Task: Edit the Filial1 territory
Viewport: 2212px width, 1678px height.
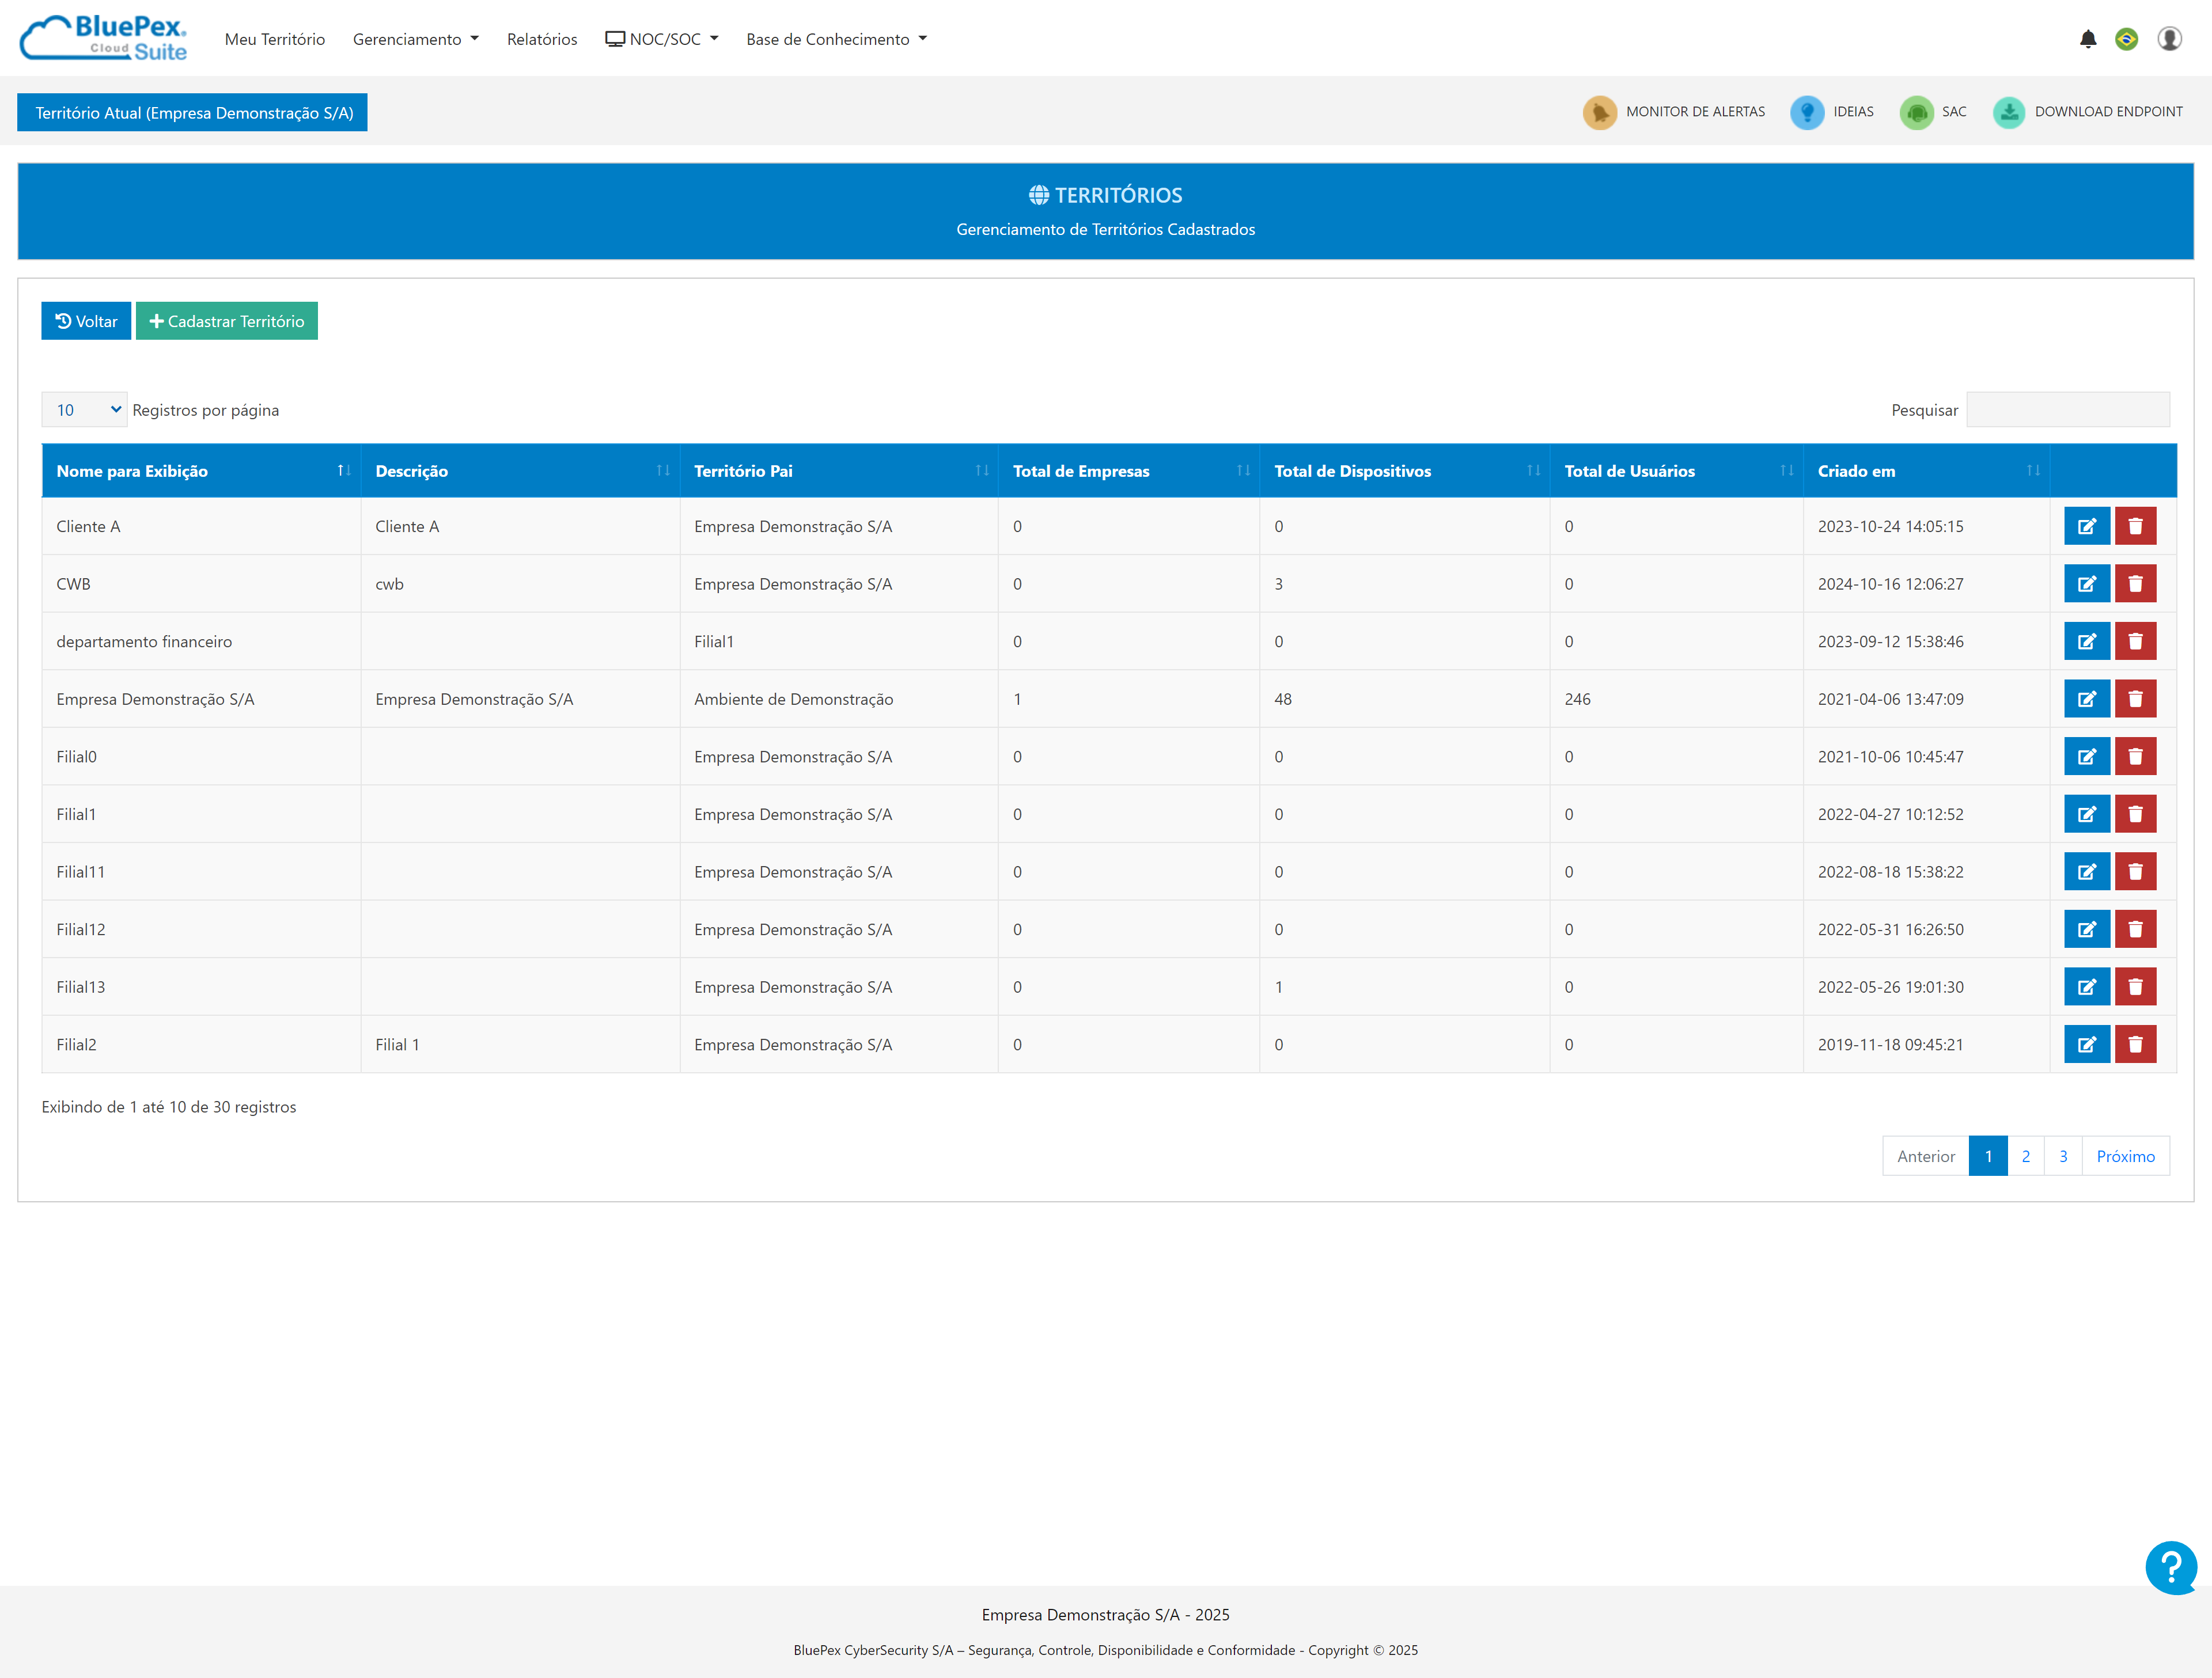Action: 2086,814
